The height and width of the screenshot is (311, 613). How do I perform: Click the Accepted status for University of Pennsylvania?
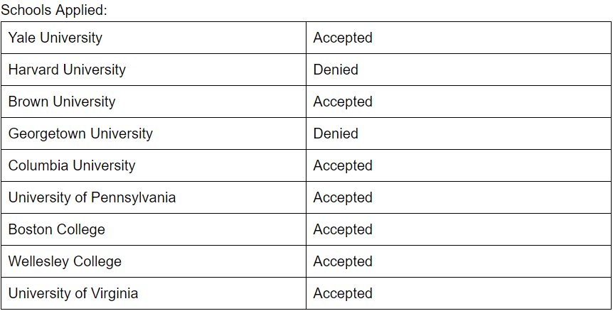coord(343,197)
